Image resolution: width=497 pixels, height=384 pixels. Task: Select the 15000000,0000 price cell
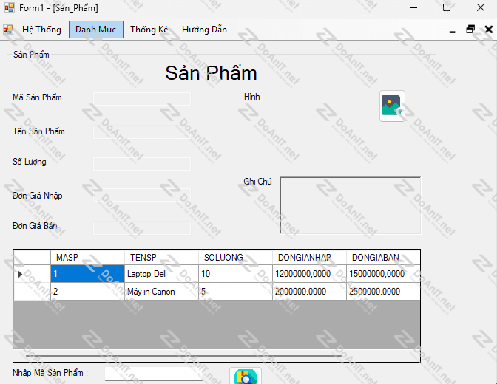(x=383, y=274)
